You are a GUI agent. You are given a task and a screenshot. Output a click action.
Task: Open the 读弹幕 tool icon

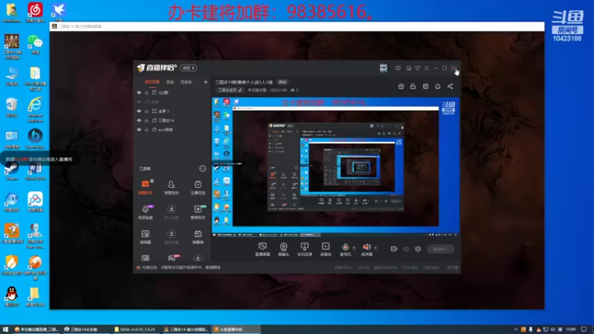pyautogui.click(x=145, y=237)
